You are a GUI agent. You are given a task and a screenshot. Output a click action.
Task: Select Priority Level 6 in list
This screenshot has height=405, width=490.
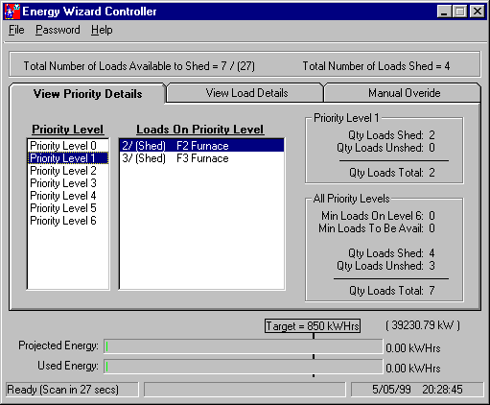click(x=68, y=221)
